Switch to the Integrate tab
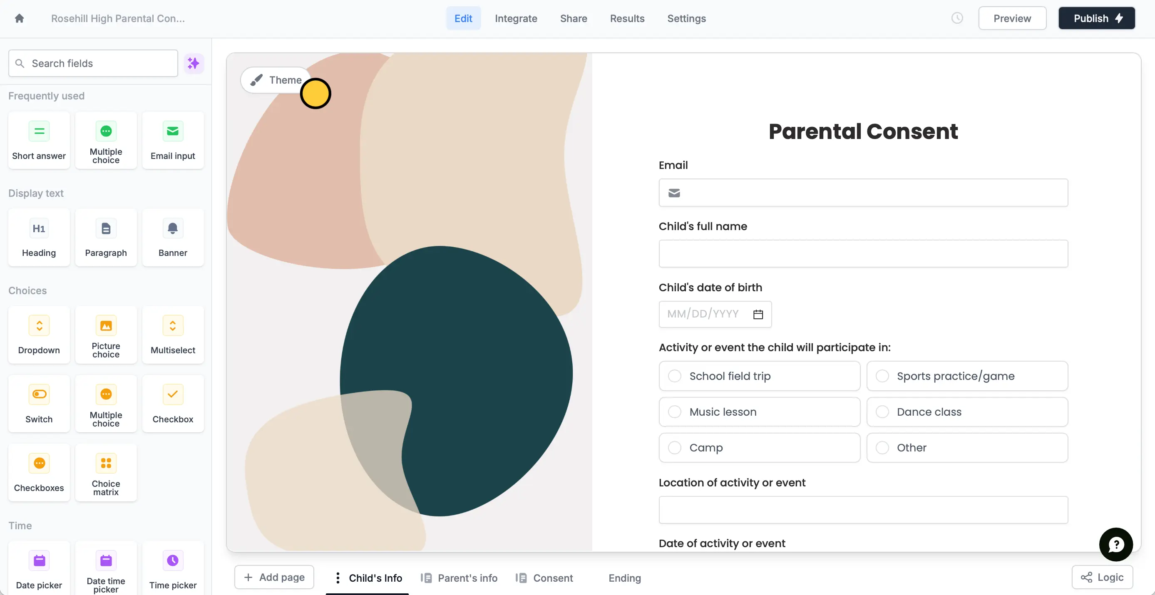The image size is (1155, 595). [x=516, y=18]
